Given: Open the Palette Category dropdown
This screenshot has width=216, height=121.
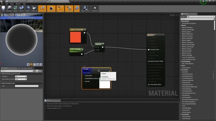Looking at the screenshot, I should click(x=201, y=17).
